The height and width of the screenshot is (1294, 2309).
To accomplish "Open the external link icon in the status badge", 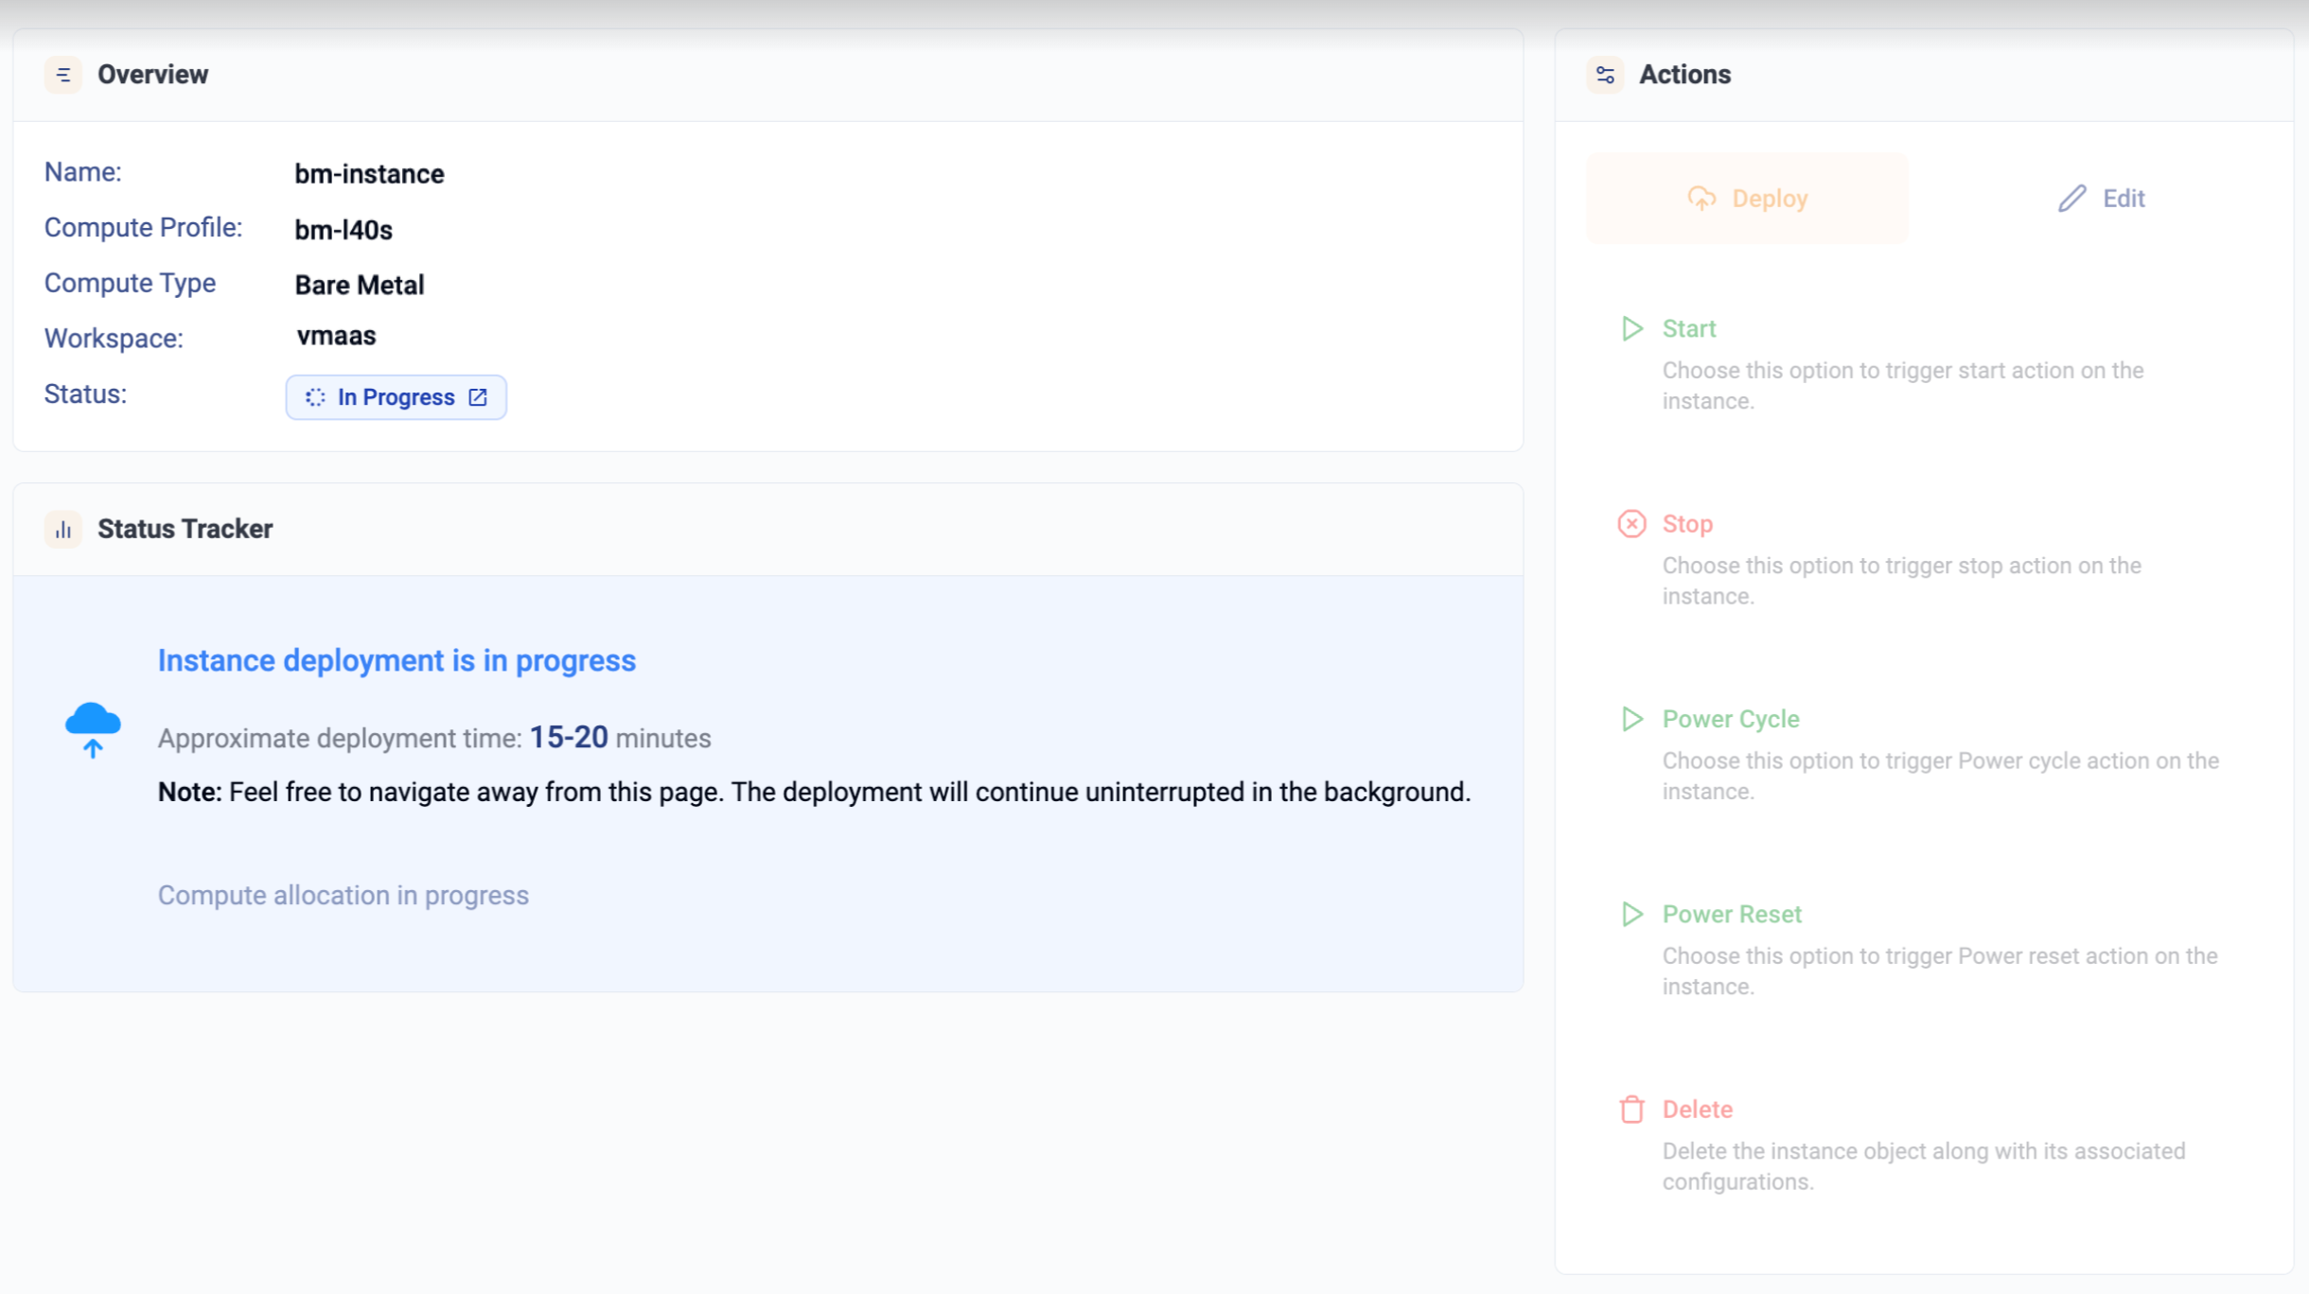I will 478,397.
